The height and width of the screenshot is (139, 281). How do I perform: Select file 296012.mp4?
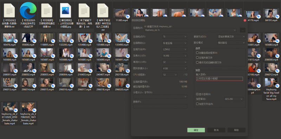click(x=271, y=69)
